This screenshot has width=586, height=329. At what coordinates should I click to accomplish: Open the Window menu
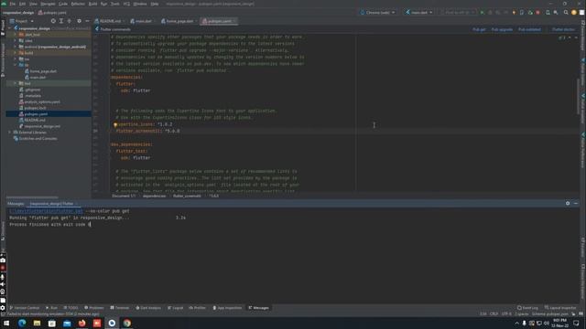tap(140, 4)
